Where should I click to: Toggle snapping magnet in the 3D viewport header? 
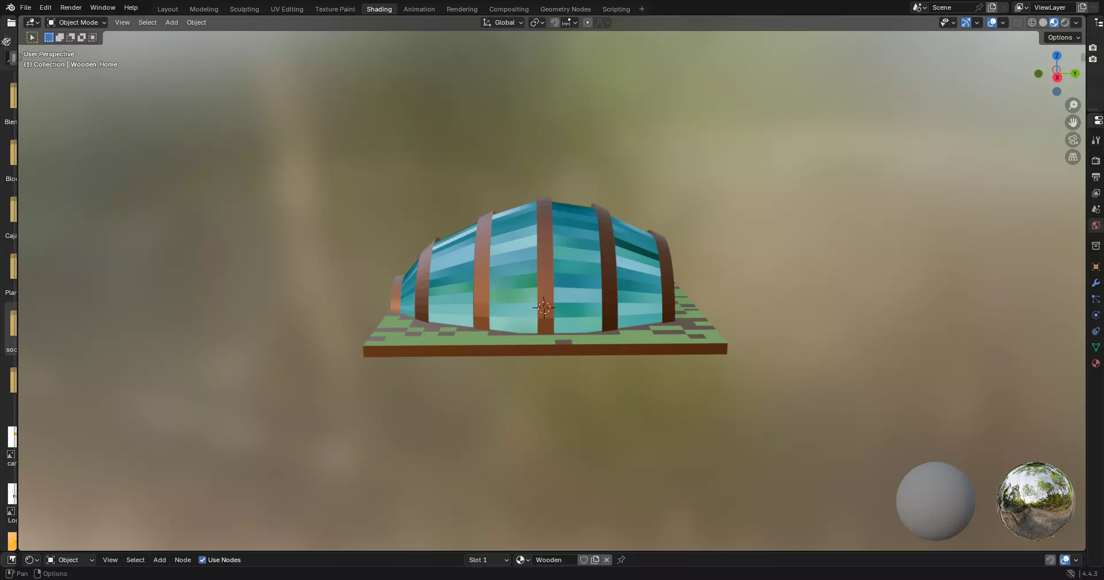tap(555, 22)
